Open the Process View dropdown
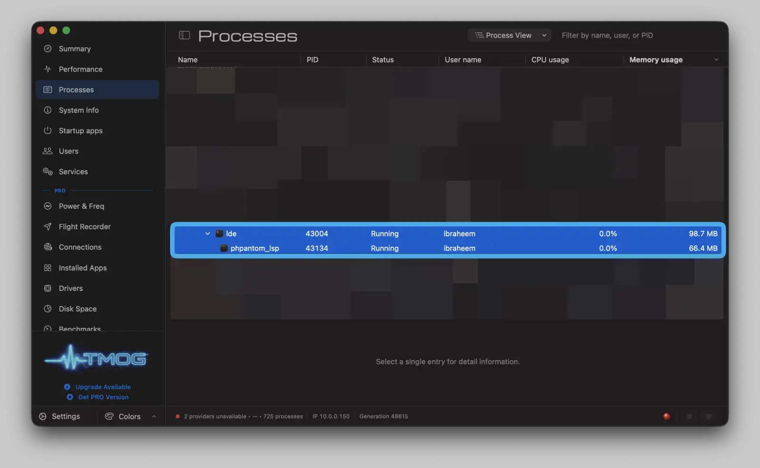Screen dimensions: 760x468 click(509, 35)
